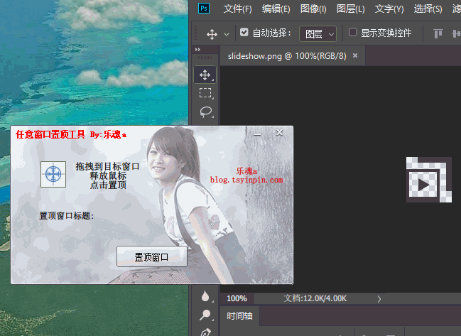This screenshot has height=336, width=461.
Task: Click the align top edges icon
Action: (x=438, y=33)
